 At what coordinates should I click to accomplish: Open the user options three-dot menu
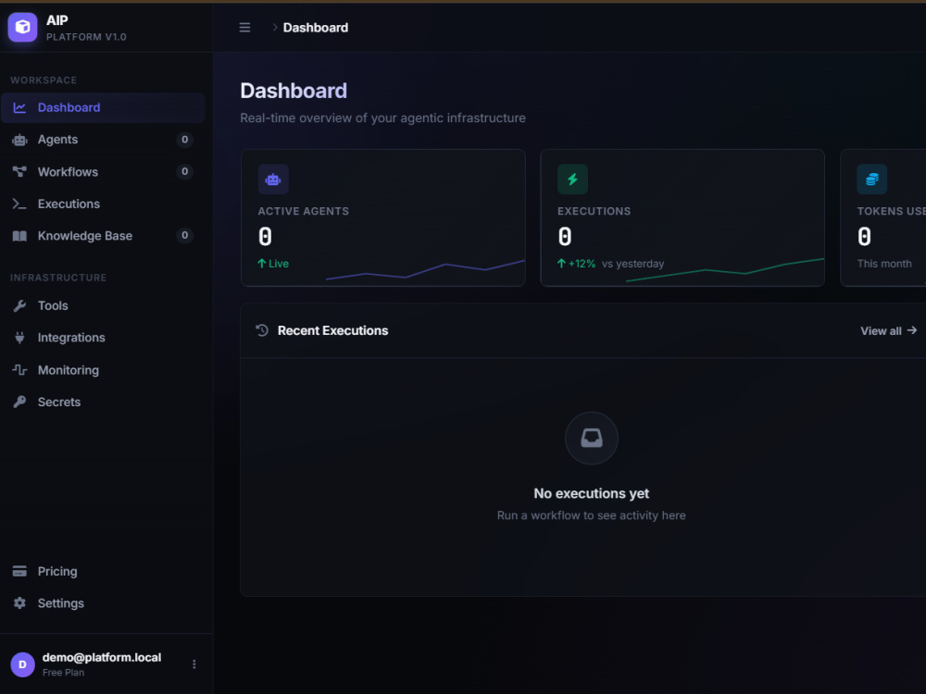point(194,664)
